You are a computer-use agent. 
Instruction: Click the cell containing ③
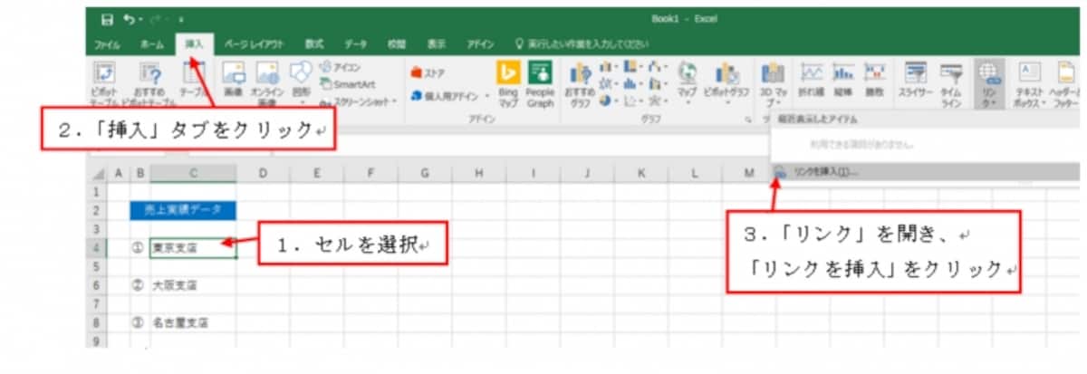pyautogui.click(x=139, y=321)
